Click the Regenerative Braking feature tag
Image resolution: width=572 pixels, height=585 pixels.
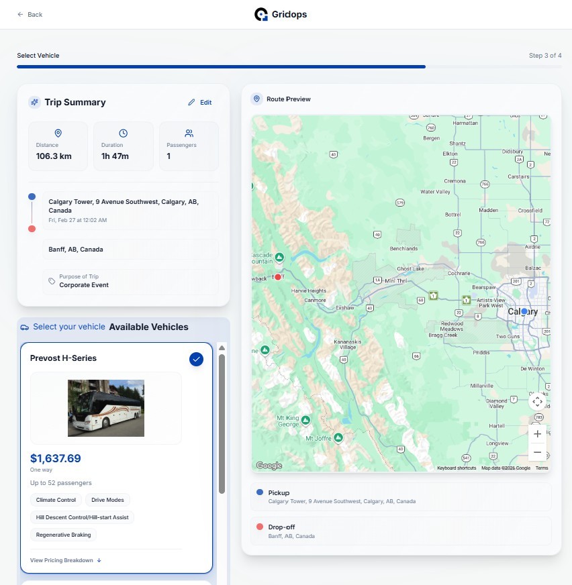(x=64, y=535)
